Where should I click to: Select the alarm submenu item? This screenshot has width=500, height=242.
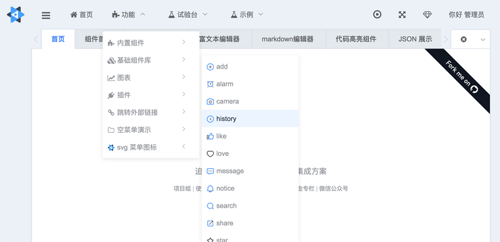[x=250, y=84]
